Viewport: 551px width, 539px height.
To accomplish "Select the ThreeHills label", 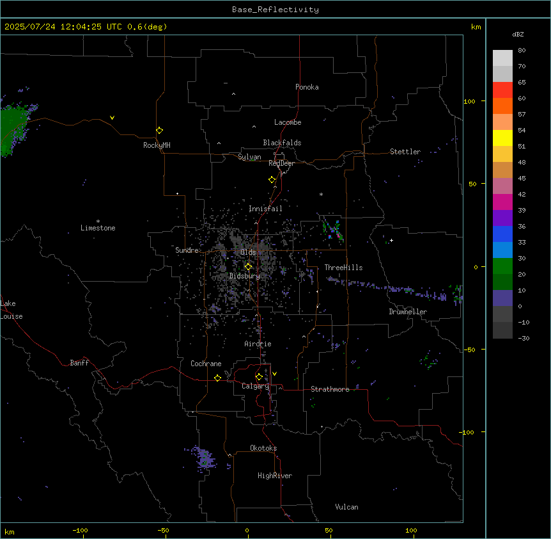I will coord(343,268).
